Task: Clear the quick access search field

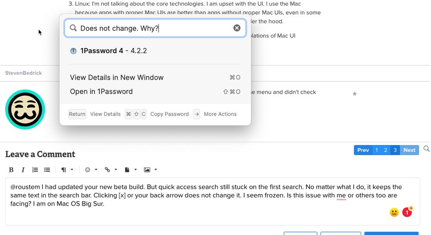Action: [237, 28]
